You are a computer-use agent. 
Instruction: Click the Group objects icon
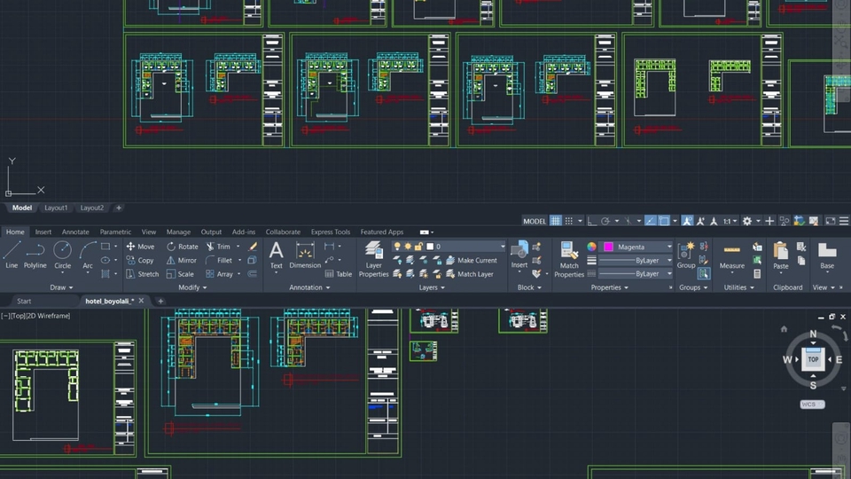(686, 254)
